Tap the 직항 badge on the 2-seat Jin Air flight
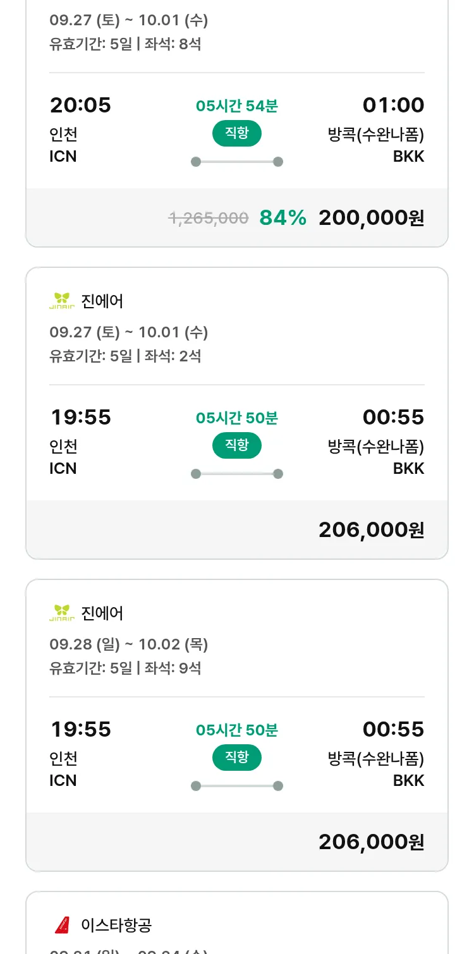 [x=236, y=445]
